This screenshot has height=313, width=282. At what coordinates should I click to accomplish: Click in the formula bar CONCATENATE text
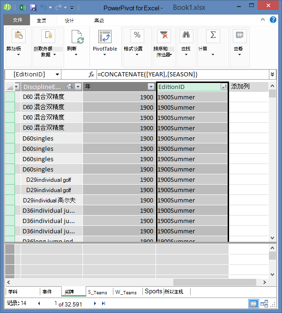pyautogui.click(x=147, y=75)
